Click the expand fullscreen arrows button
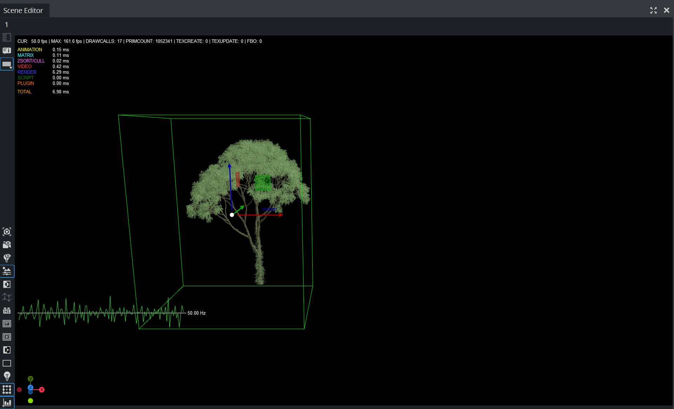The height and width of the screenshot is (409, 674). [x=653, y=10]
